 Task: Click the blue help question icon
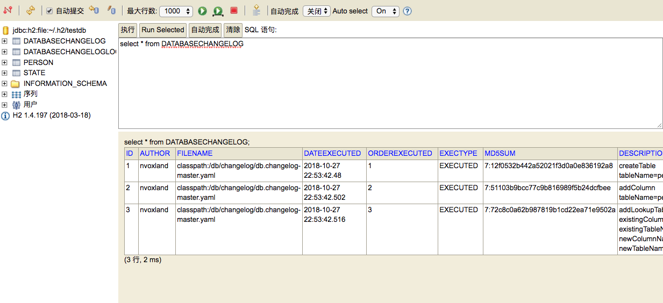pyautogui.click(x=407, y=11)
